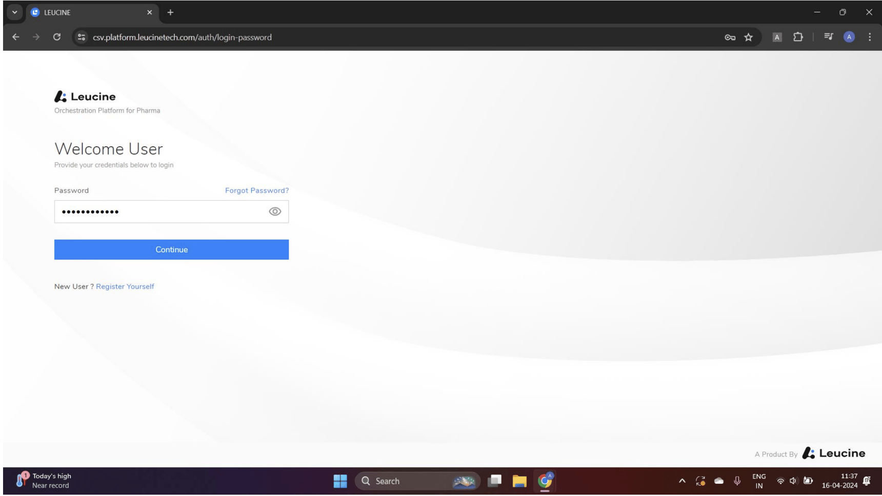Open the volume speaker icon in tray
Viewport: 882px width, 496px height.
[x=793, y=481]
